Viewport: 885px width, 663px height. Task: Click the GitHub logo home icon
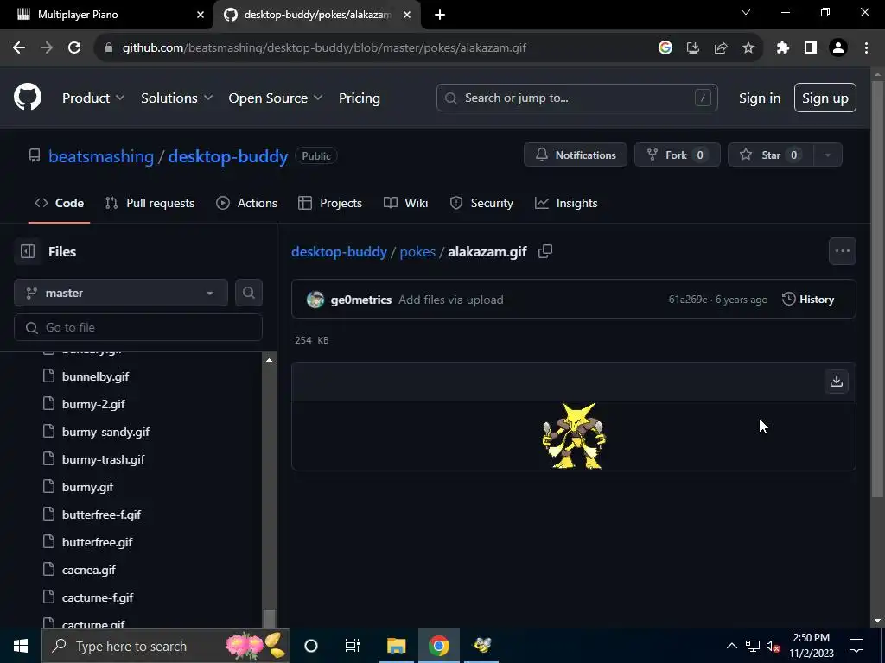click(28, 97)
